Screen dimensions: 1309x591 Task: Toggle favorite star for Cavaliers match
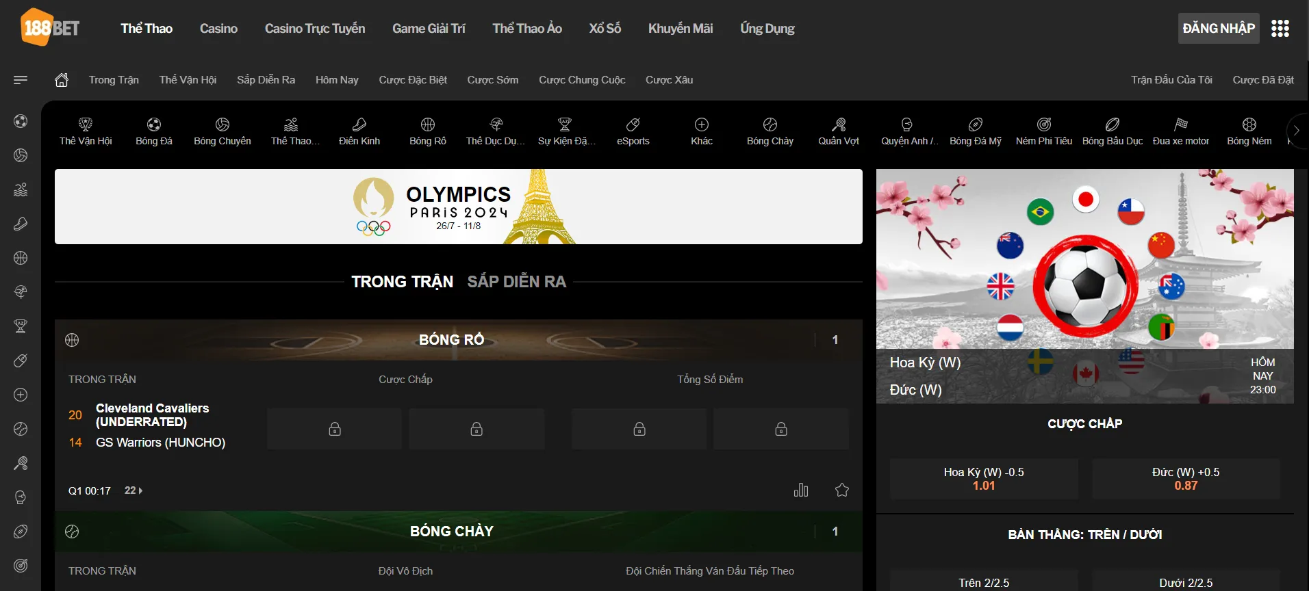(x=841, y=490)
